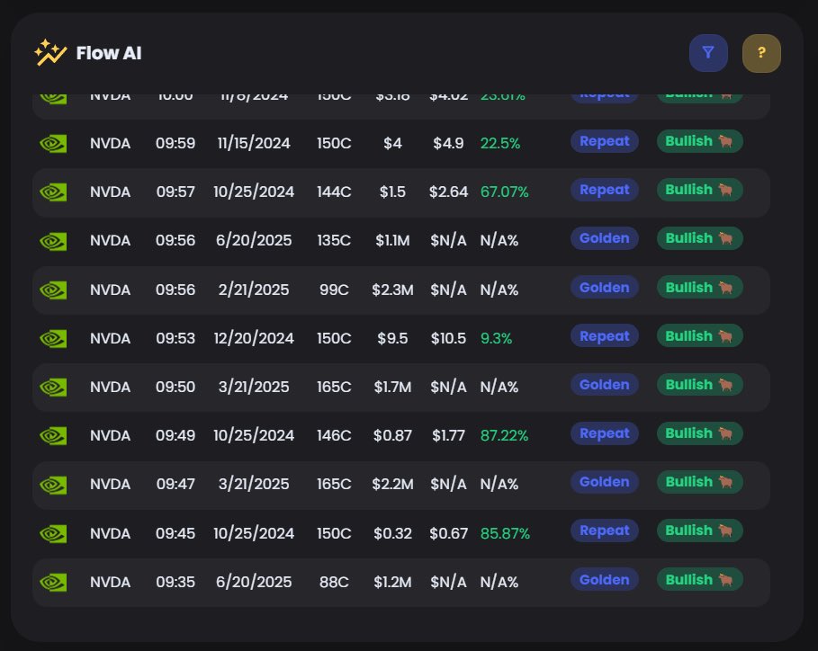Click the 99C strike cell
Viewport: 818px width, 651px height.
[x=334, y=290]
